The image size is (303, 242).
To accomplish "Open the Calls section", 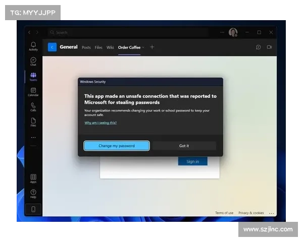I will pos(33,107).
